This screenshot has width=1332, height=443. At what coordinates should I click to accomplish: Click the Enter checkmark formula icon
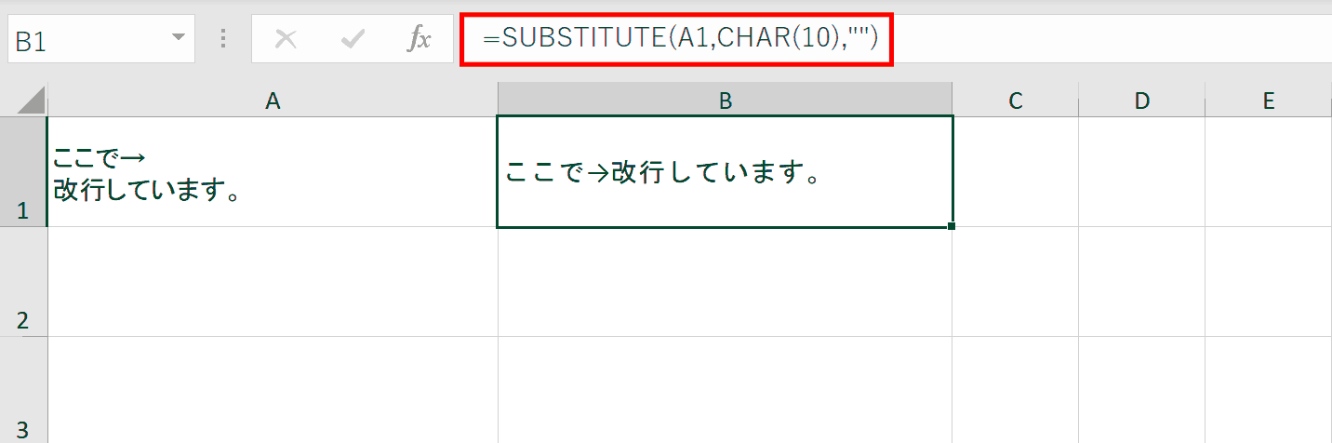353,39
